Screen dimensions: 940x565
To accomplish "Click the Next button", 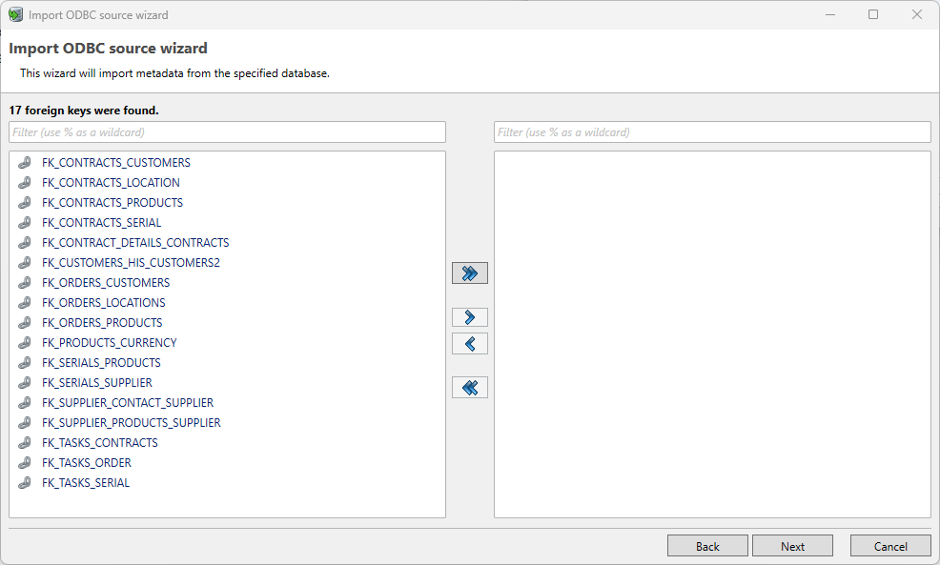I will point(792,545).
